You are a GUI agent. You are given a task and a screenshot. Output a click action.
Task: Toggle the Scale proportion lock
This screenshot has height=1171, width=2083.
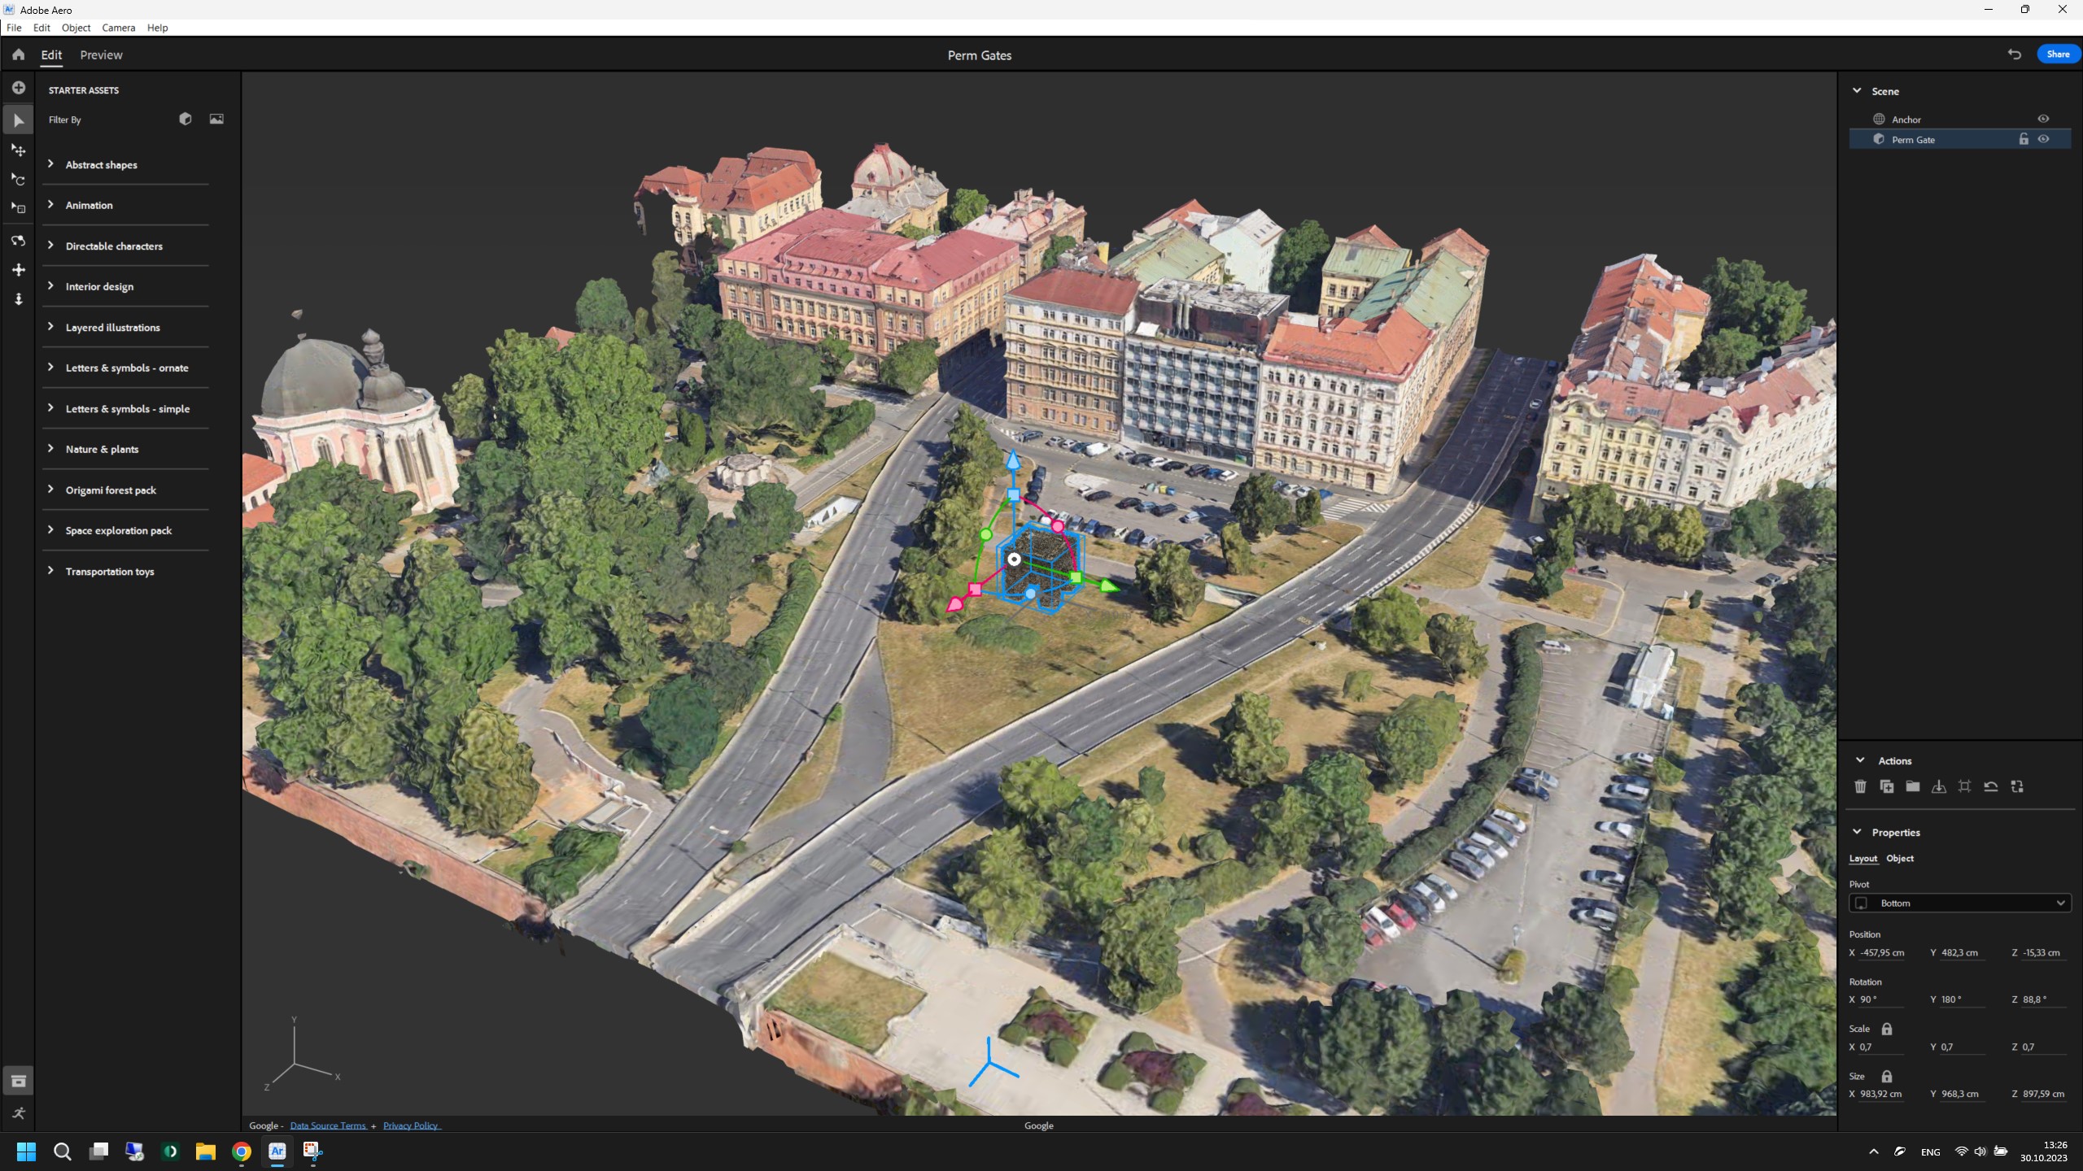tap(1887, 1029)
